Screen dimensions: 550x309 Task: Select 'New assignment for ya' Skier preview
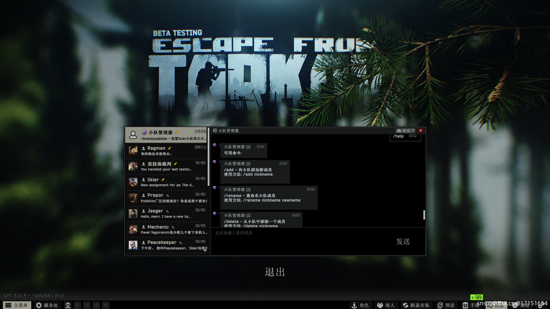click(167, 185)
